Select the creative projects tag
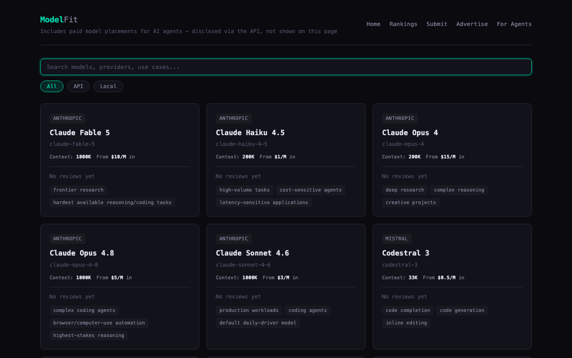This screenshot has width=572, height=358. (411, 203)
